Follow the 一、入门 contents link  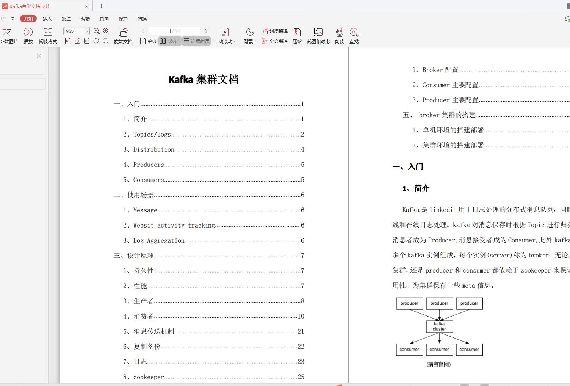click(209, 104)
